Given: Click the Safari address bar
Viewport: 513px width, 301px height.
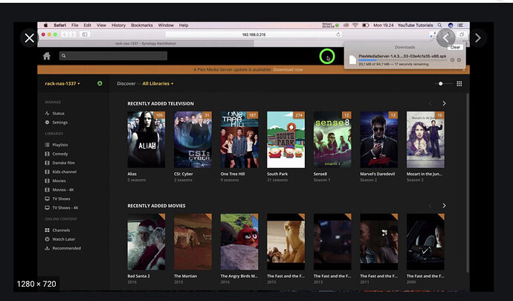Looking at the screenshot, I should (x=254, y=34).
